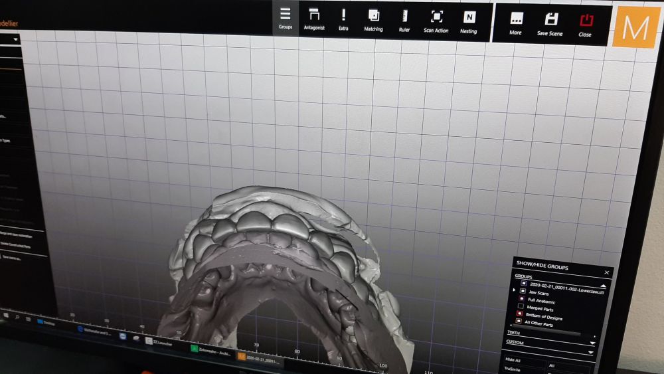This screenshot has width=664, height=374.
Task: Toggle Bottom of Designs checkbox
Action: click(519, 314)
